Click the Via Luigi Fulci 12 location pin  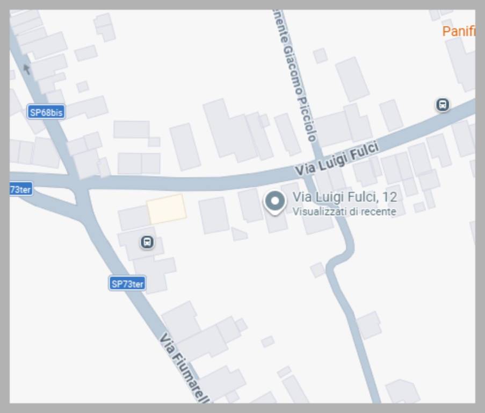click(x=274, y=203)
